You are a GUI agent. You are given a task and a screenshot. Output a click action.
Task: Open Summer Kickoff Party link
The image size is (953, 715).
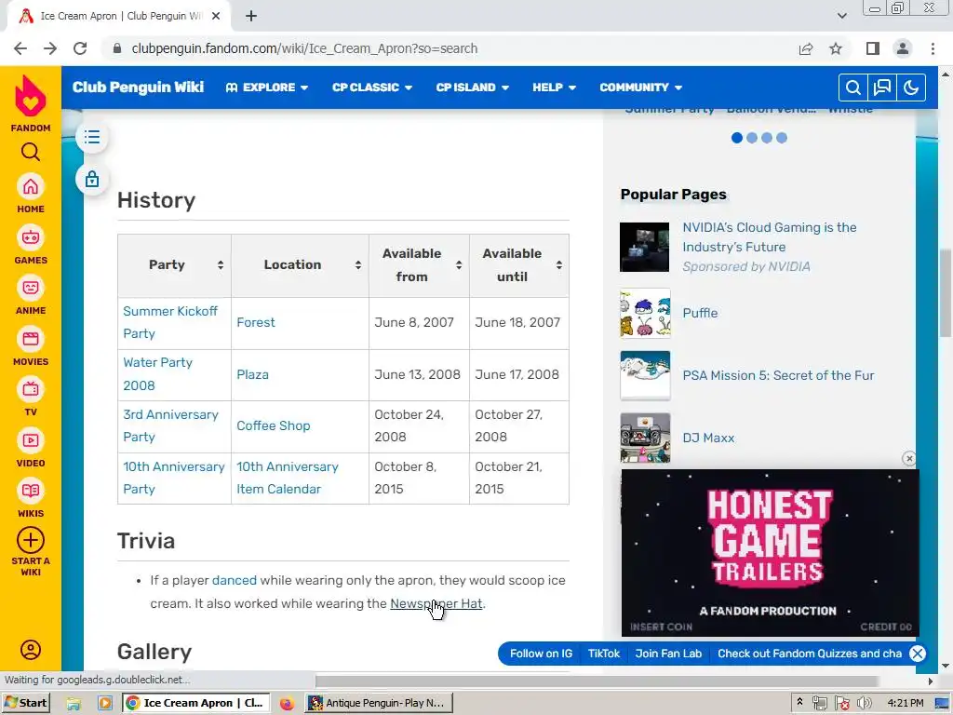pyautogui.click(x=170, y=322)
